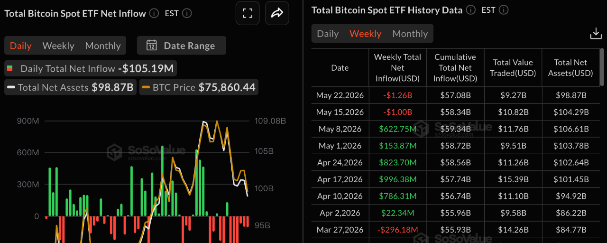The height and width of the screenshot is (243, 607).
Task: Switch the history table to Daily
Action: (328, 34)
